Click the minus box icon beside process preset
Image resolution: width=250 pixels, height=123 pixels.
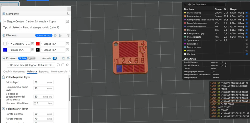pyautogui.click(x=63, y=65)
